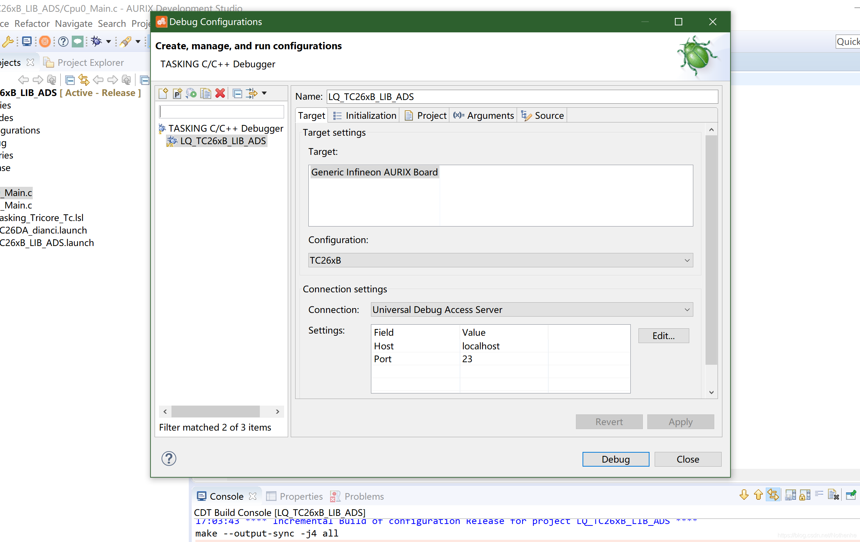Toggle Scroll Lock in console toolbar

point(805,495)
